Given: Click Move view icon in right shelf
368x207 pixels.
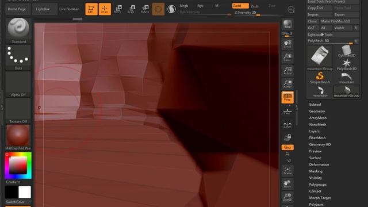Looking at the screenshot, I should 287,184.
